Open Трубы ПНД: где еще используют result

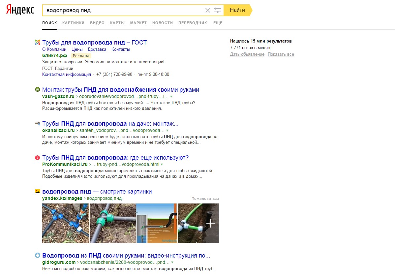tap(115, 158)
